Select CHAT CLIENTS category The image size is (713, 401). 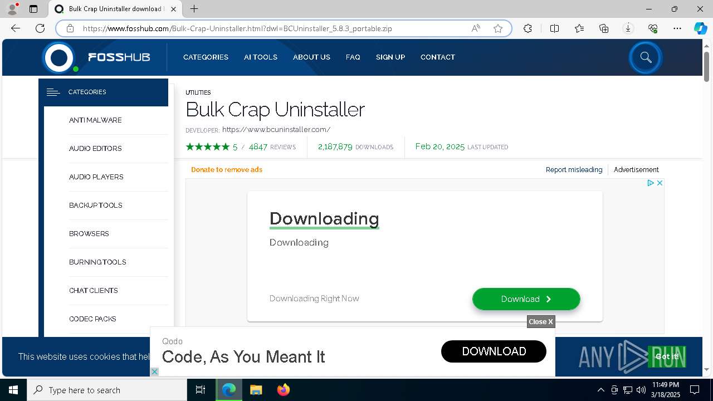point(94,291)
